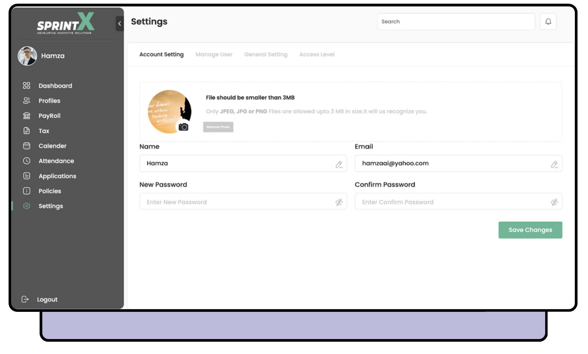Click the edit pencil on the Email field
This screenshot has width=588, height=354.
click(x=554, y=164)
